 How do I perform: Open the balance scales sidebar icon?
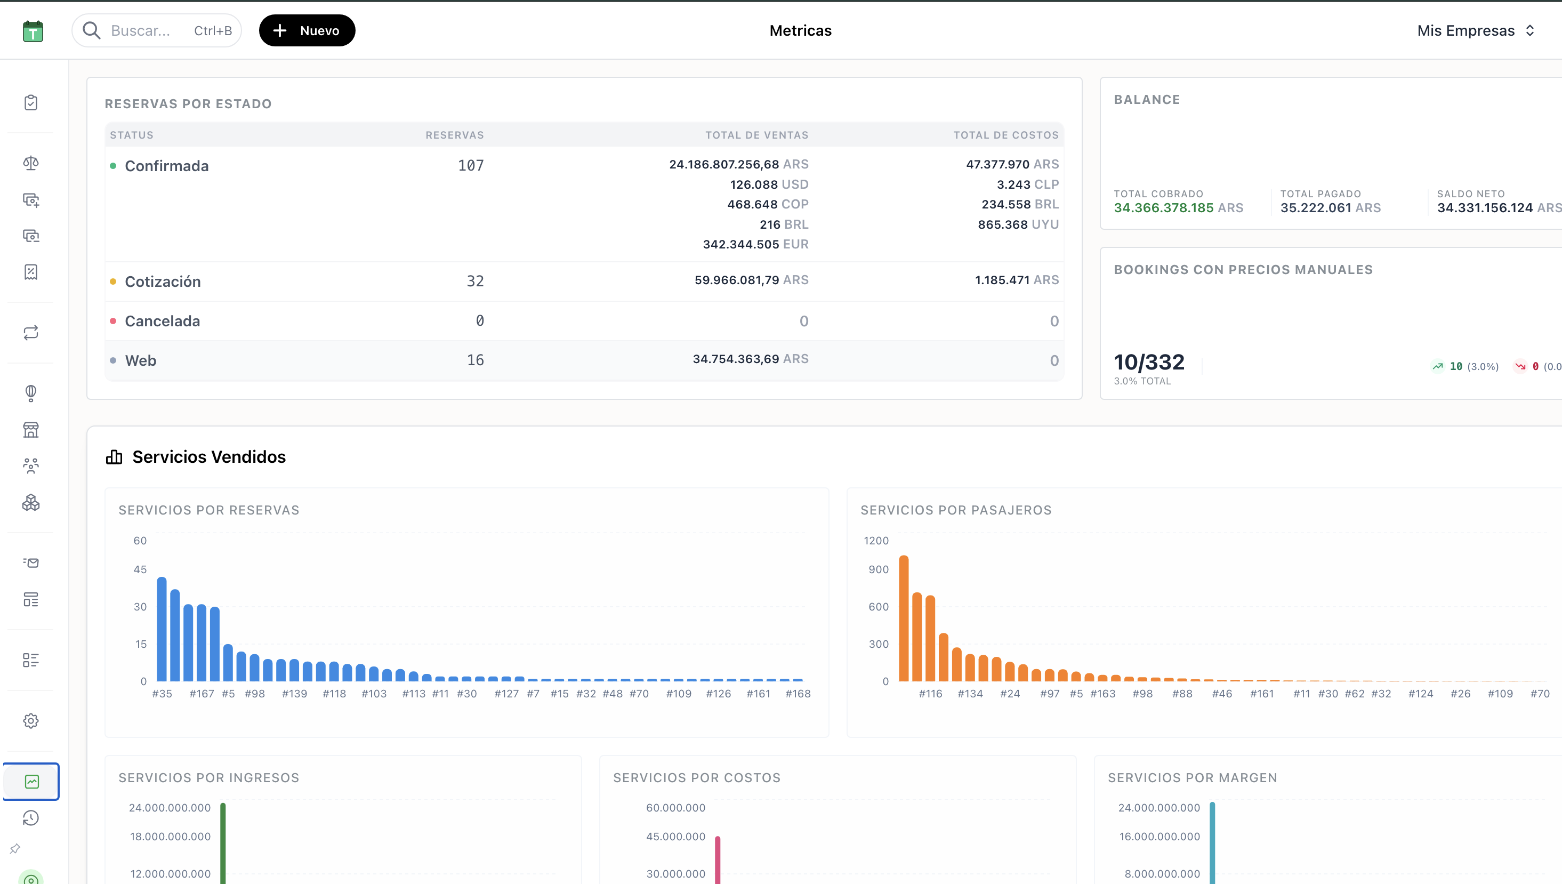31,163
